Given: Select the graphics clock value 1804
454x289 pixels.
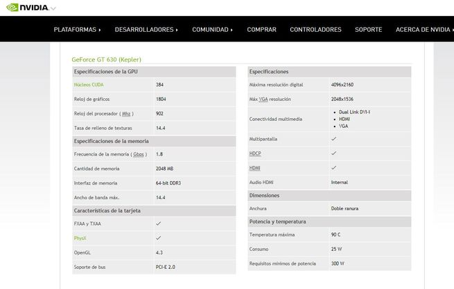Looking at the screenshot, I should click(x=161, y=99).
